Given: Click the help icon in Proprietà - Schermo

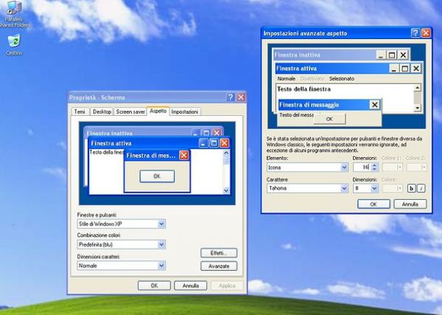Looking at the screenshot, I should click(231, 97).
